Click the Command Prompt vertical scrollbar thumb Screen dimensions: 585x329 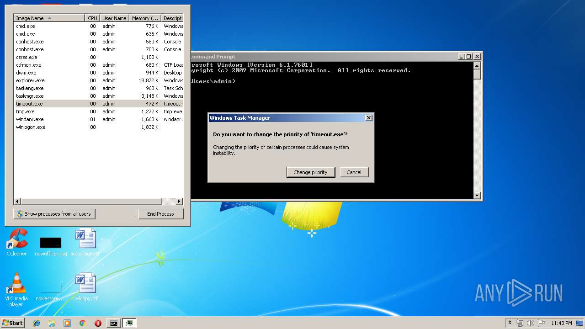coord(477,74)
